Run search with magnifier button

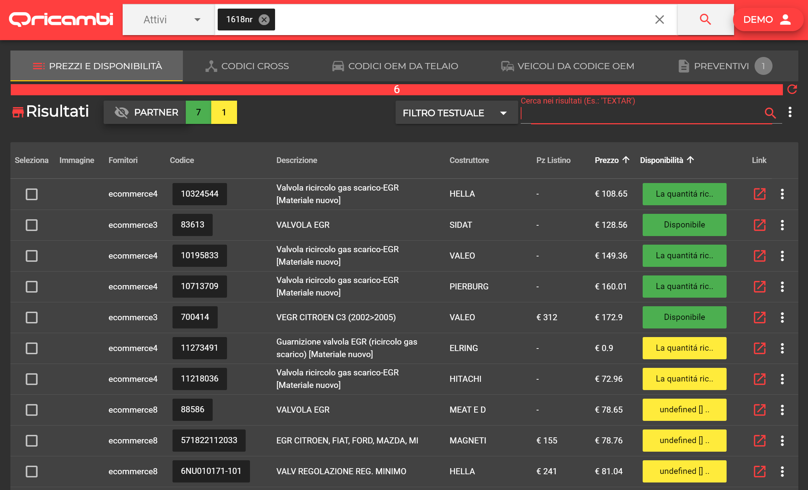point(705,19)
